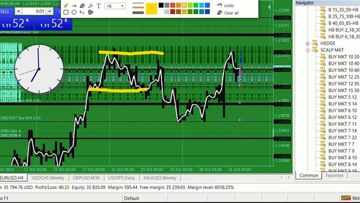Click the Default profile in status bar
Image resolution: width=360 pixels, height=203 pixels.
pyautogui.click(x=132, y=198)
